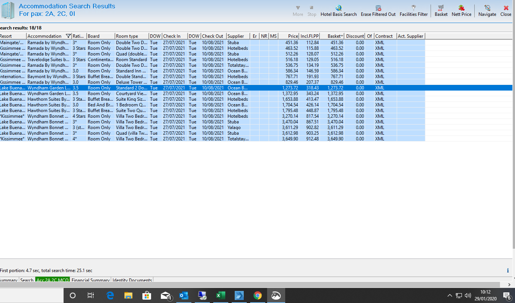Click the Yalago supplier cell
515x303 pixels.
[x=238, y=128]
